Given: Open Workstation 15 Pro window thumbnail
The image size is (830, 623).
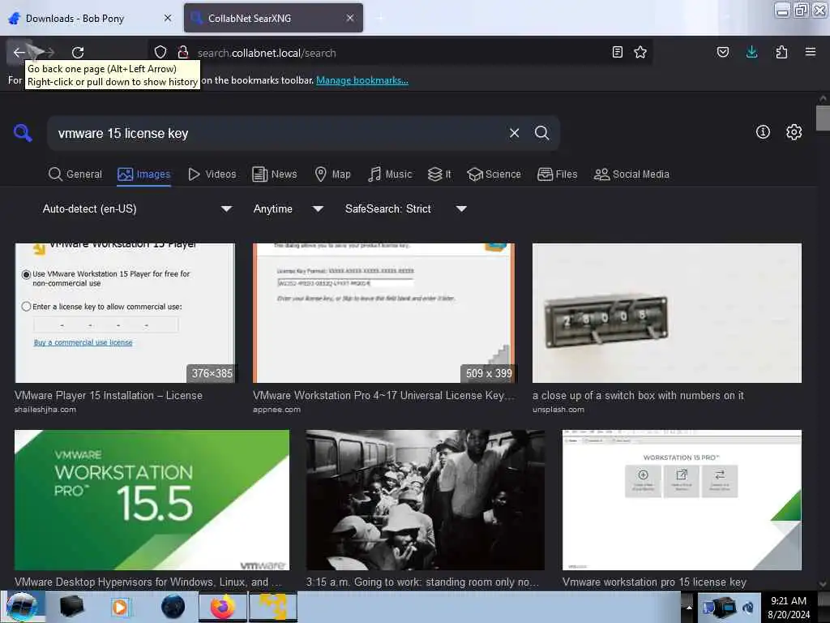Looking at the screenshot, I should 682,500.
